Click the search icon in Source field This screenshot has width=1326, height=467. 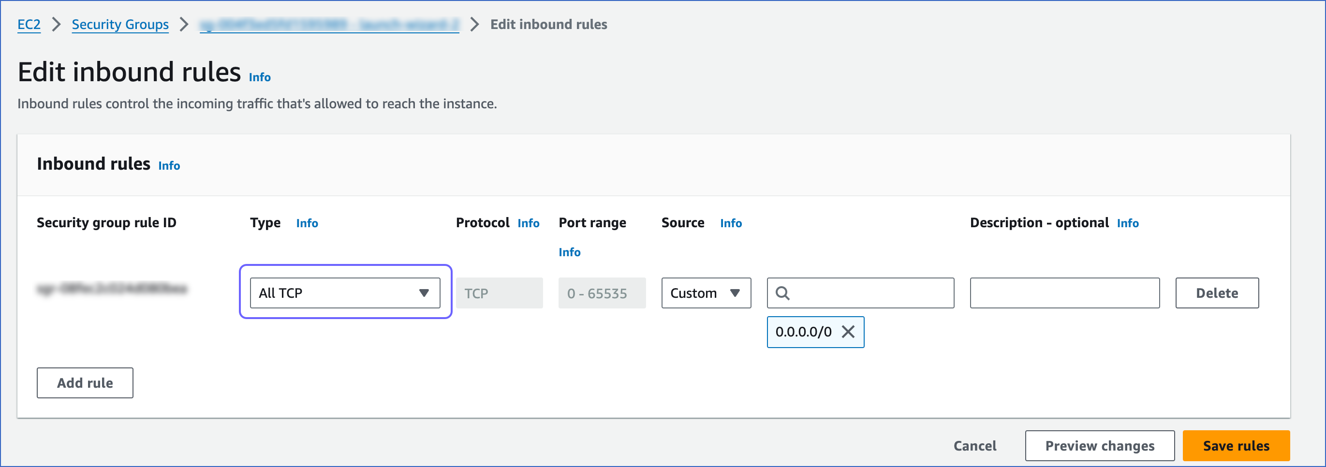(782, 293)
